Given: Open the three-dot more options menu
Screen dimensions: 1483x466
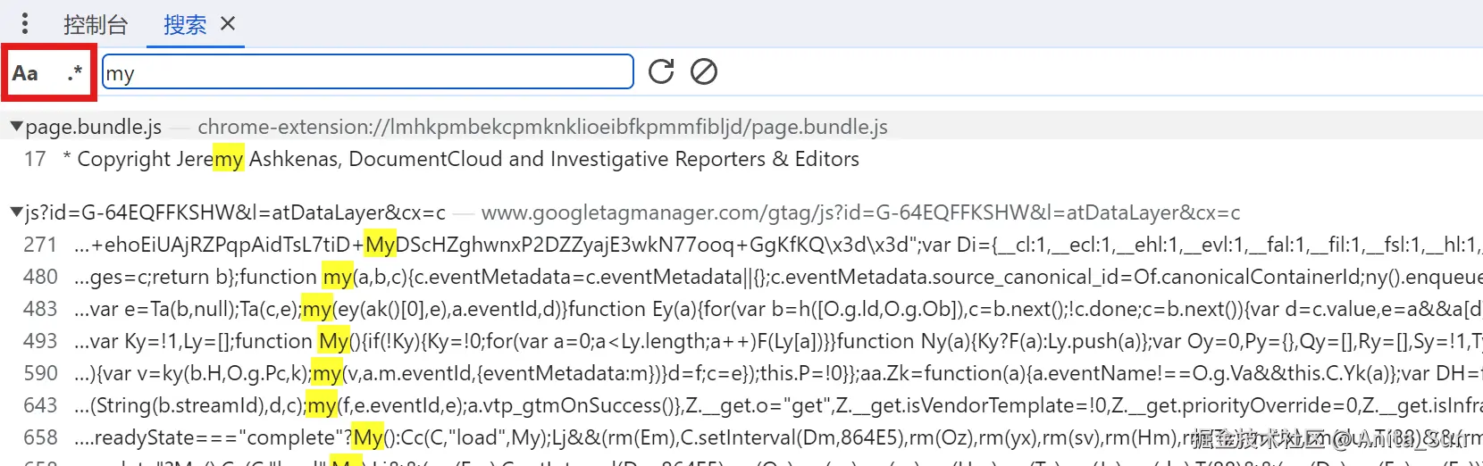Looking at the screenshot, I should [x=25, y=23].
